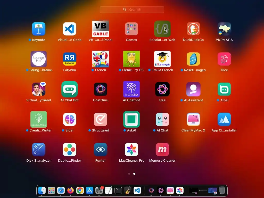The image size is (264, 198).
Task: Open GarageBand from the Dock
Action: [x=128, y=191]
